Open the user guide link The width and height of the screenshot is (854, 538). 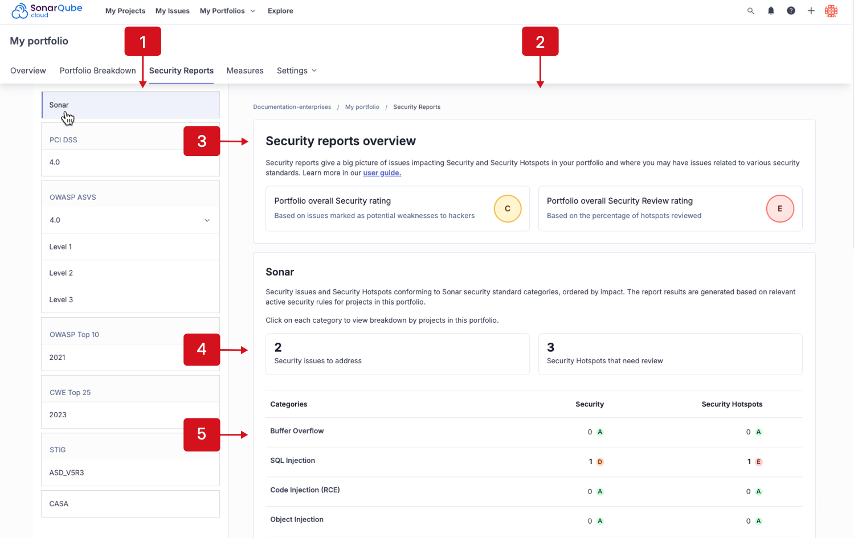(382, 173)
